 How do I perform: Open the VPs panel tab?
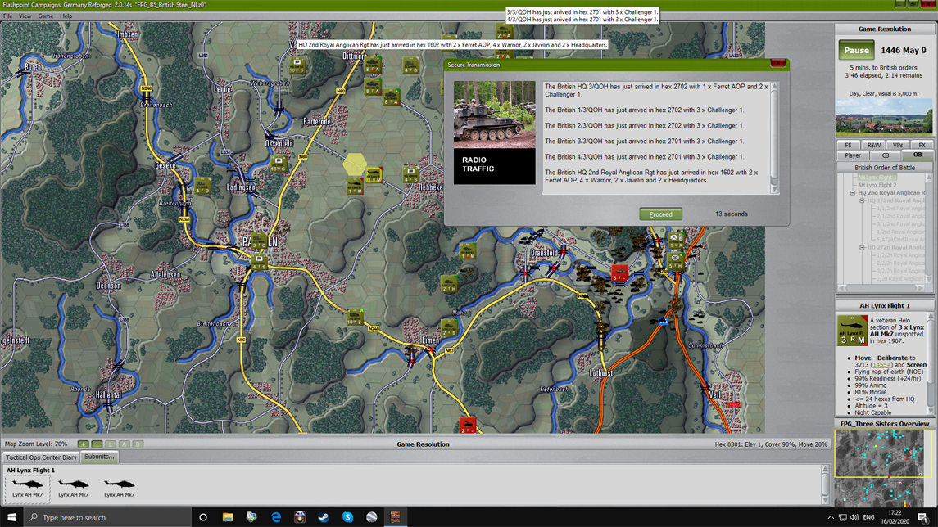tap(898, 145)
